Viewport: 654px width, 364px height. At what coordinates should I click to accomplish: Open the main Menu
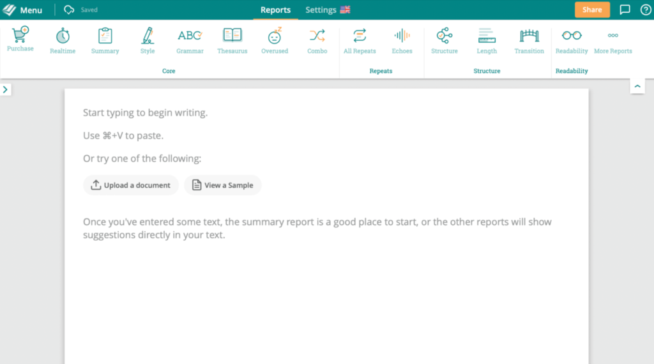23,10
